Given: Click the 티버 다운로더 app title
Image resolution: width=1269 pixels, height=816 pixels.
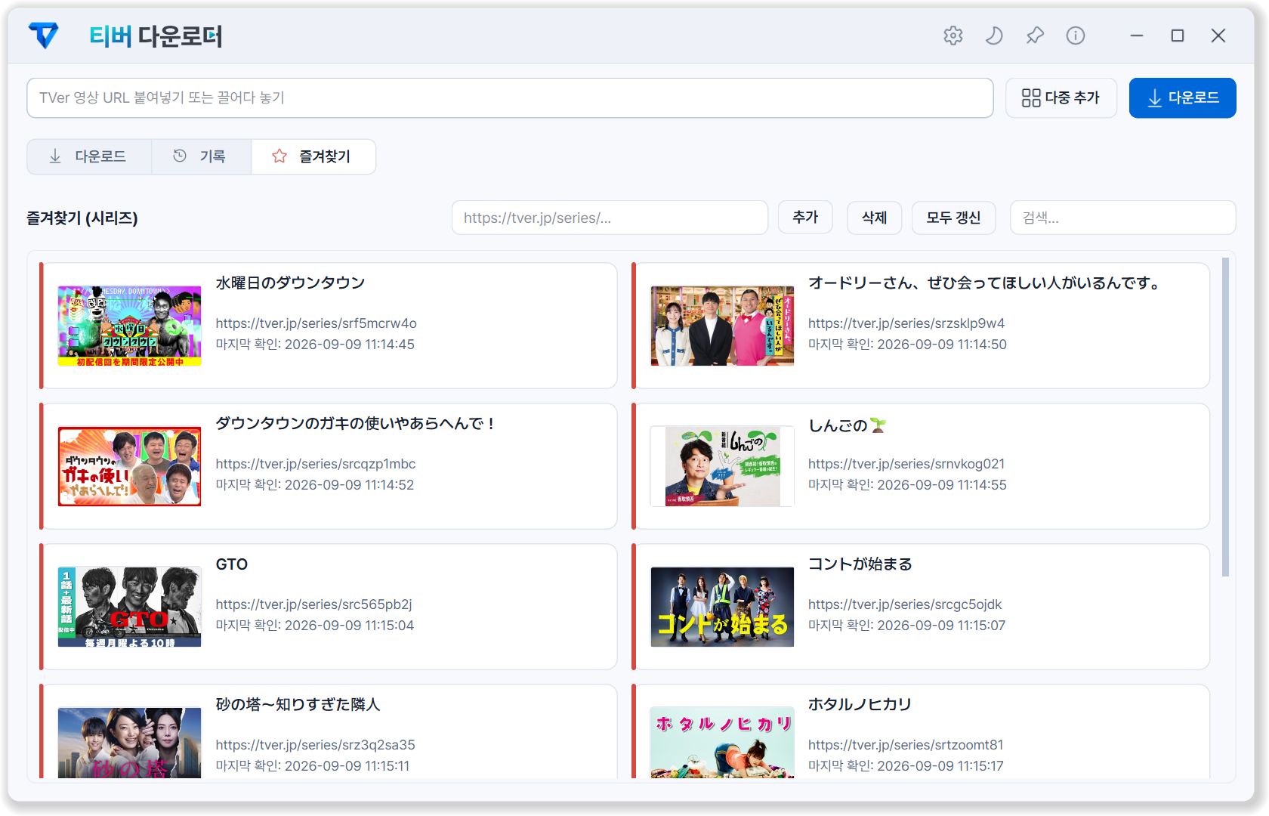Looking at the screenshot, I should point(156,36).
